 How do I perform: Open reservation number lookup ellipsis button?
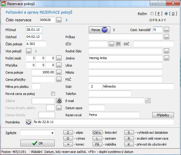[59, 20]
